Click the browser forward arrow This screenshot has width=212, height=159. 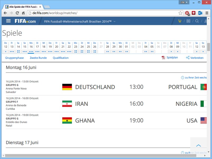11,13
